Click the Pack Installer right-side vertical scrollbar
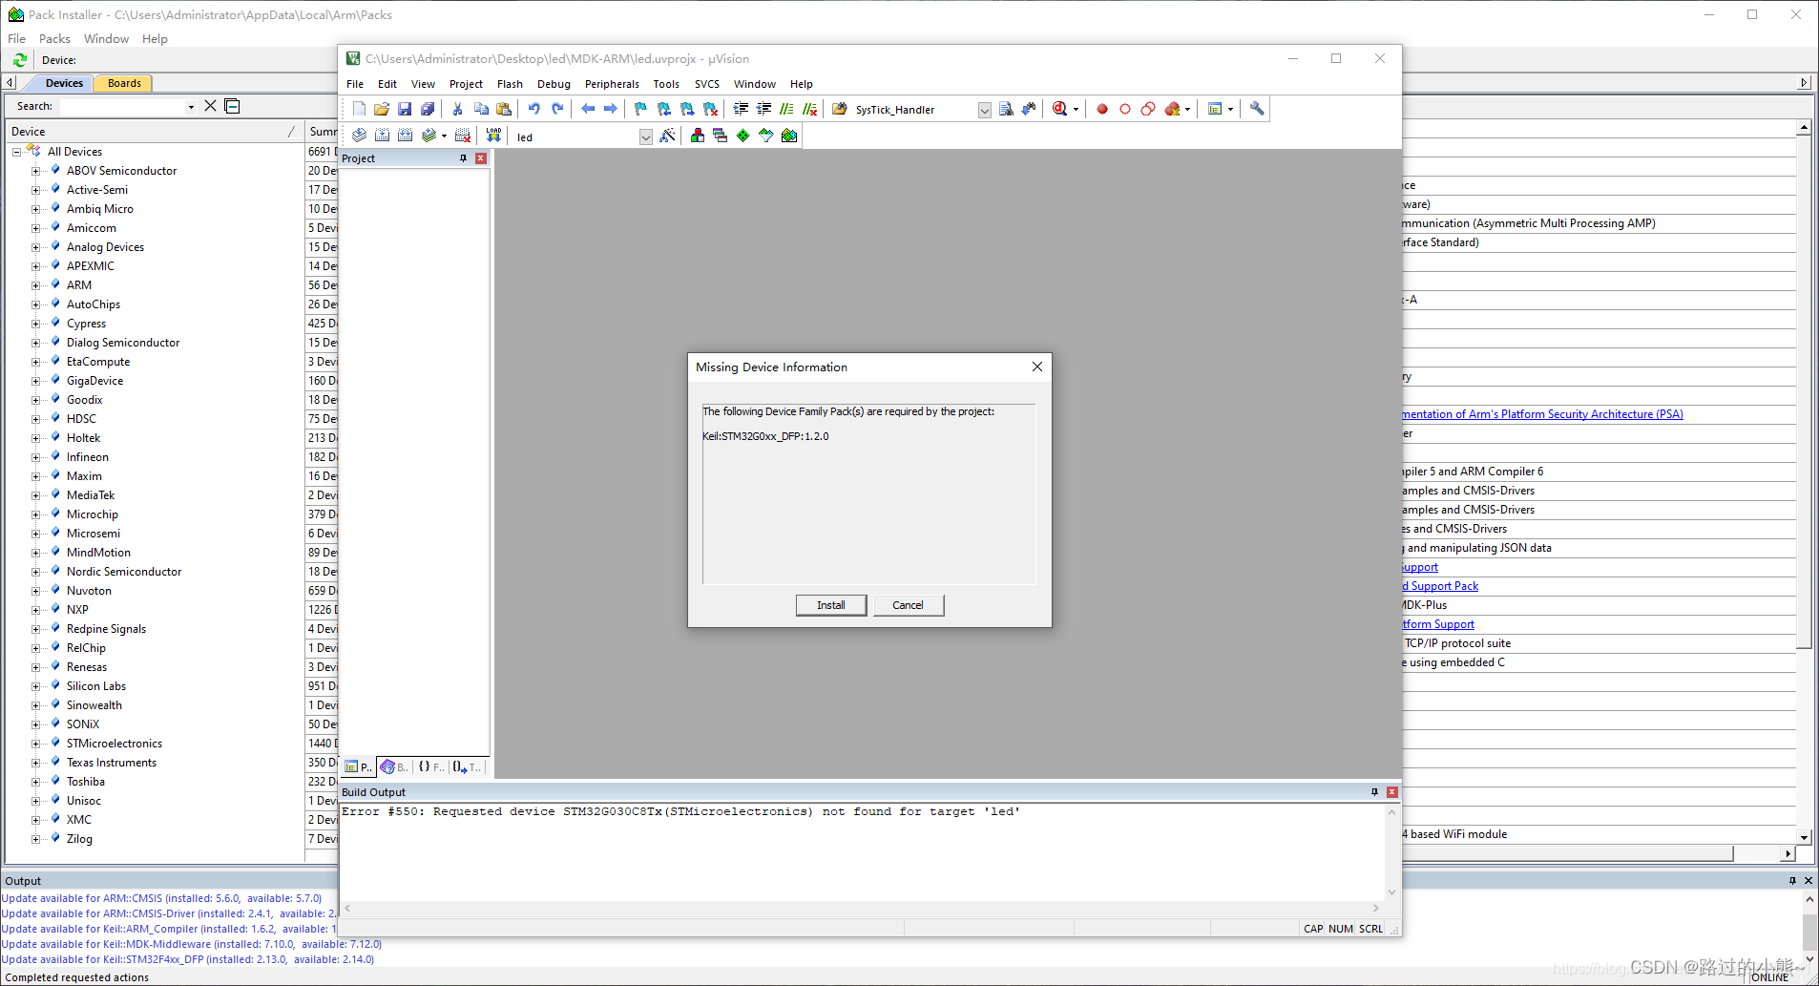The height and width of the screenshot is (986, 1819). tap(1804, 483)
